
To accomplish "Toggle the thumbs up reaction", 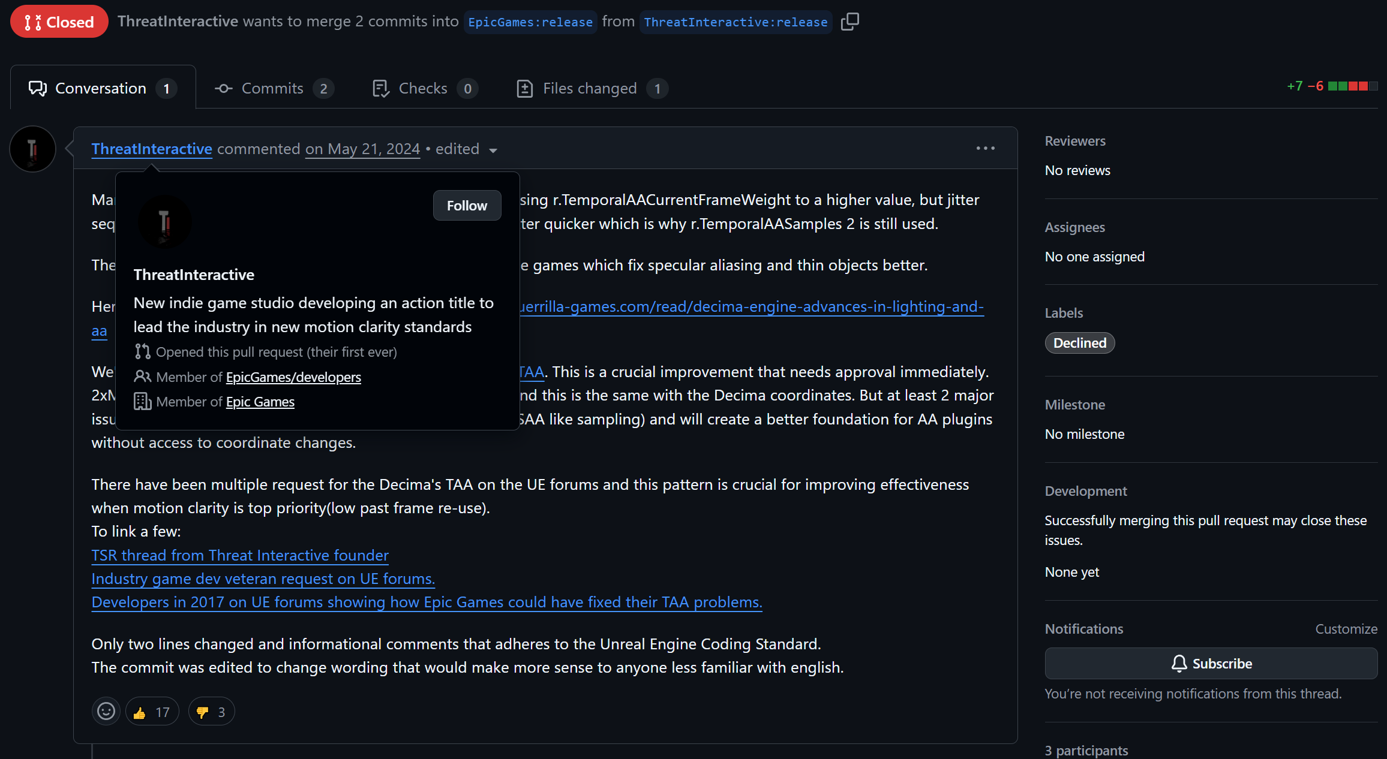I will coord(152,712).
